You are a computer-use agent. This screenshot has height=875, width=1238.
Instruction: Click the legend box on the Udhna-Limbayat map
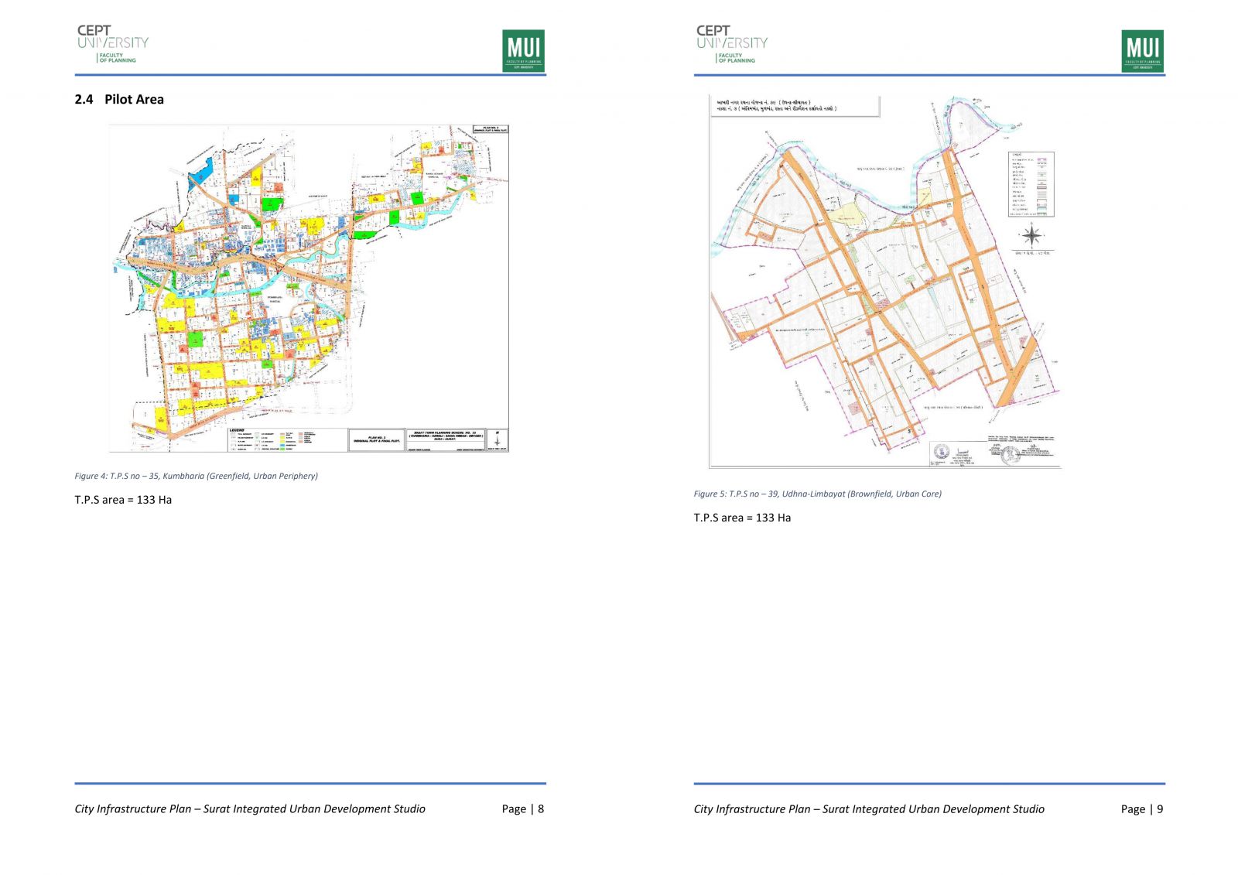[x=1031, y=184]
